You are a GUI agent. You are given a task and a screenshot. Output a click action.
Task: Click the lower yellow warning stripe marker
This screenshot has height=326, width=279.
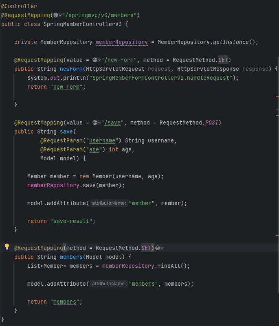(277, 115)
